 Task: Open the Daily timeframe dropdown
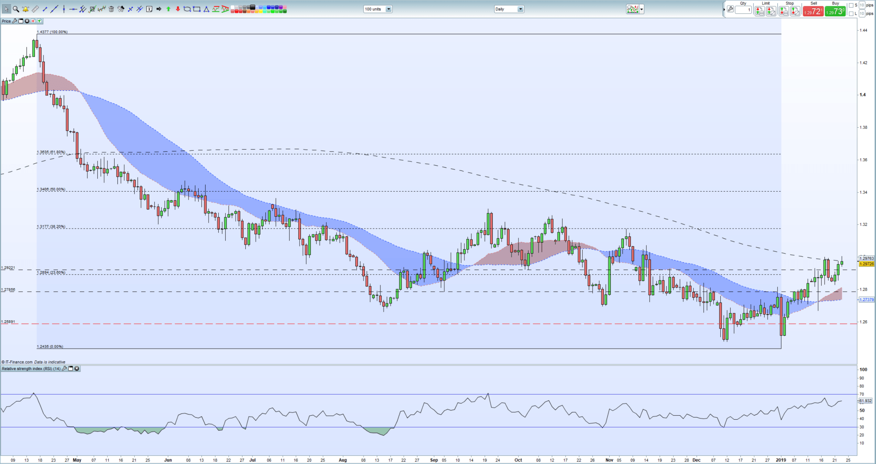tap(509, 9)
